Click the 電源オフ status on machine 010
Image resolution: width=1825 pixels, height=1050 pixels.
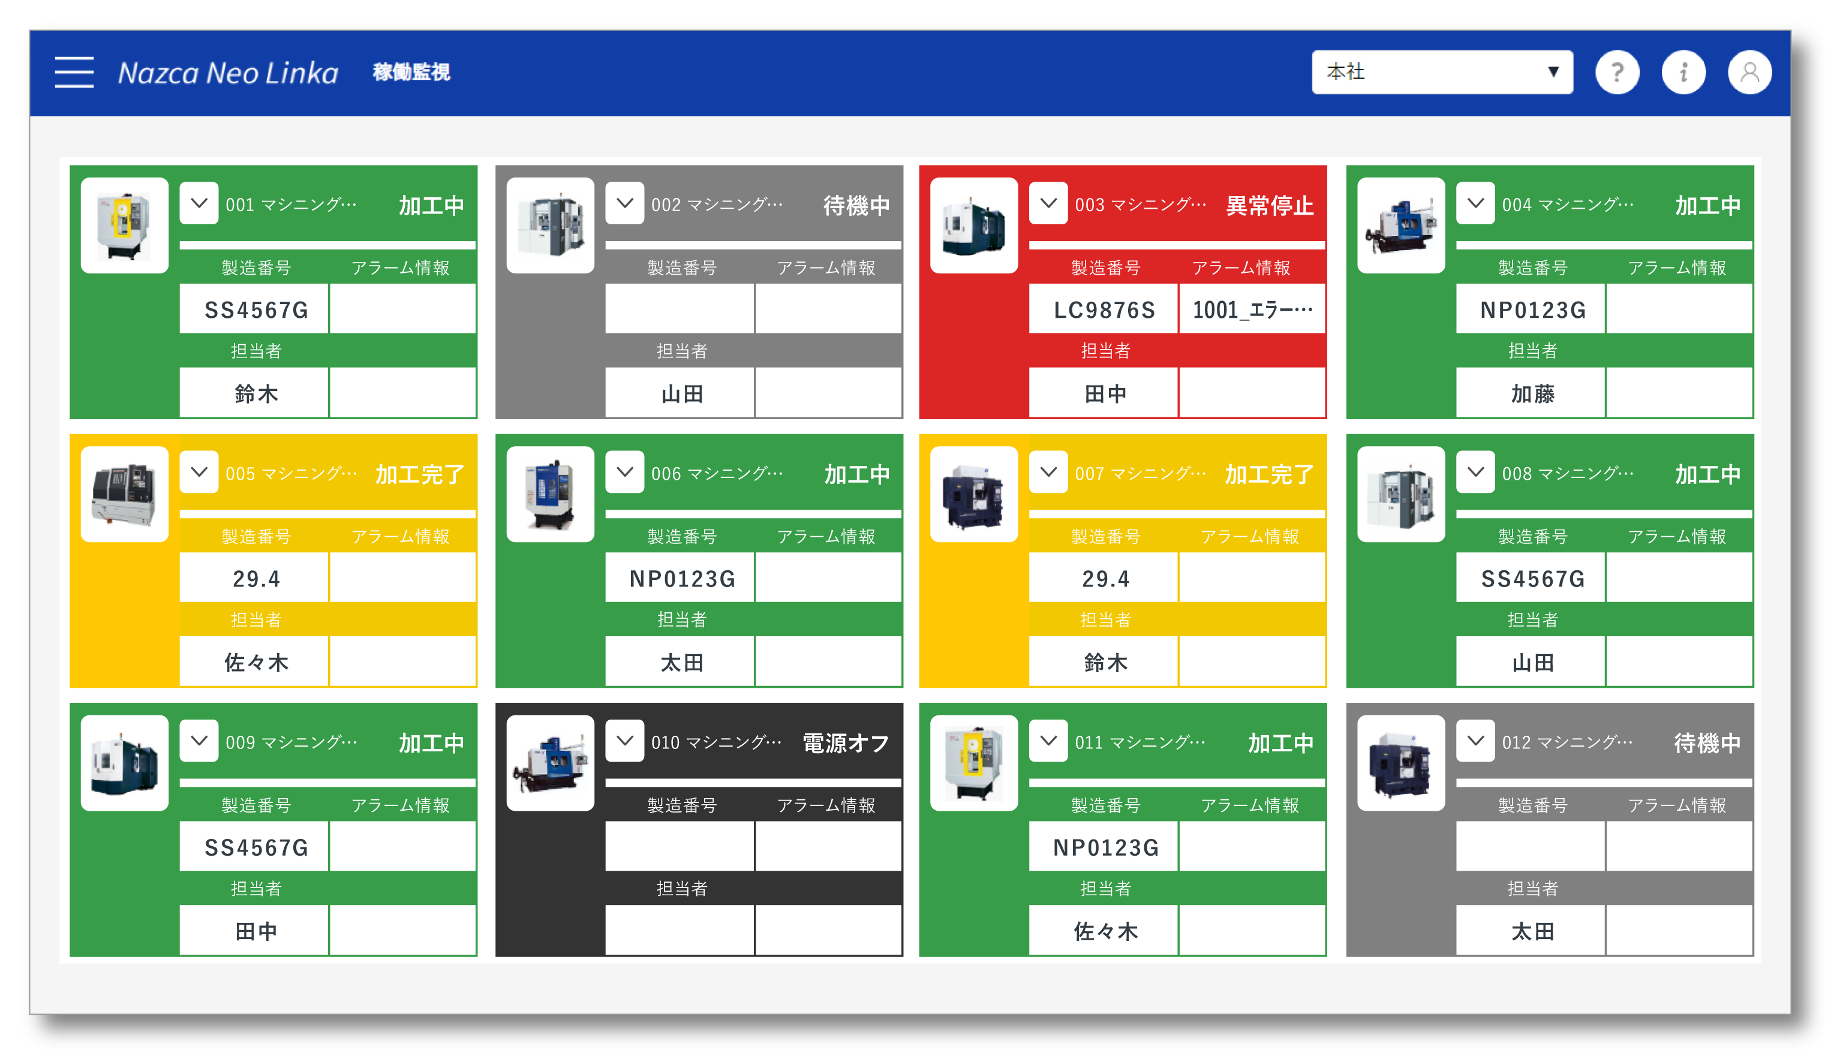tap(846, 743)
